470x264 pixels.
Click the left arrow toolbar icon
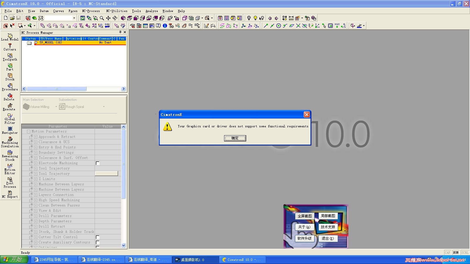(x=270, y=18)
